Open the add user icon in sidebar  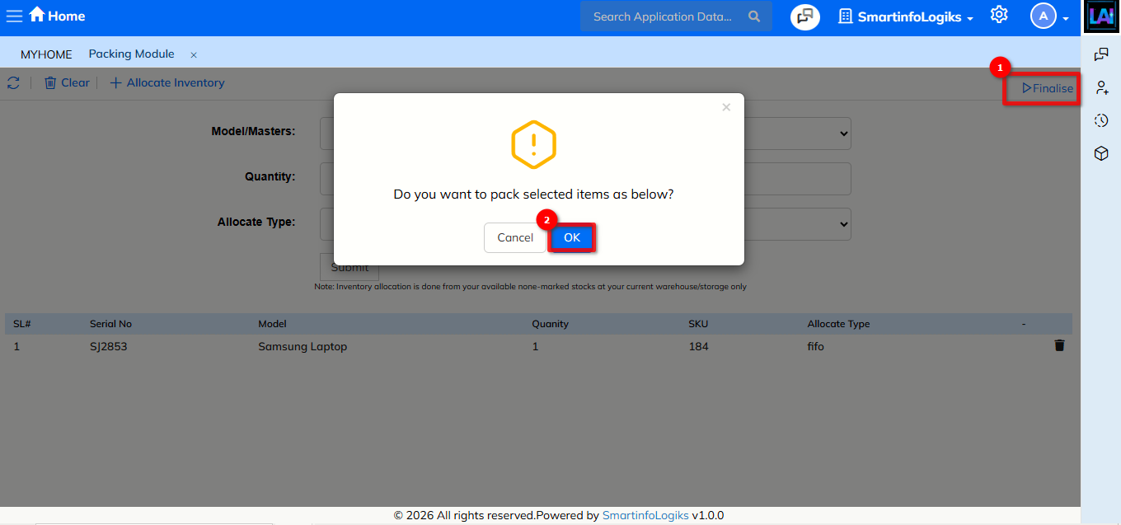pos(1101,87)
